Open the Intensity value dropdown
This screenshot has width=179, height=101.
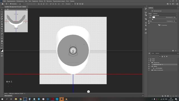click(x=175, y=17)
